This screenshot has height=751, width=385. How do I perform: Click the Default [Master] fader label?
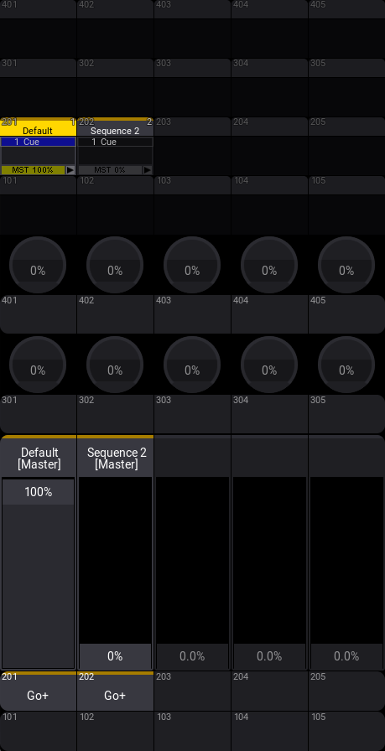tap(39, 458)
